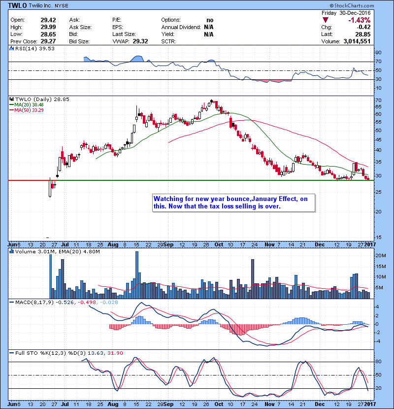Click the 2017 label on price chart axis
This screenshot has height=409, width=394.
[x=370, y=245]
